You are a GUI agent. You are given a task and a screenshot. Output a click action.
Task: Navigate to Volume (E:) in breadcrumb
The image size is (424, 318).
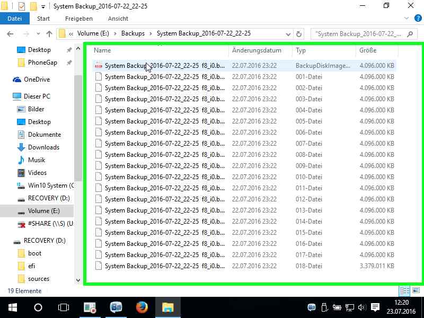coord(93,33)
